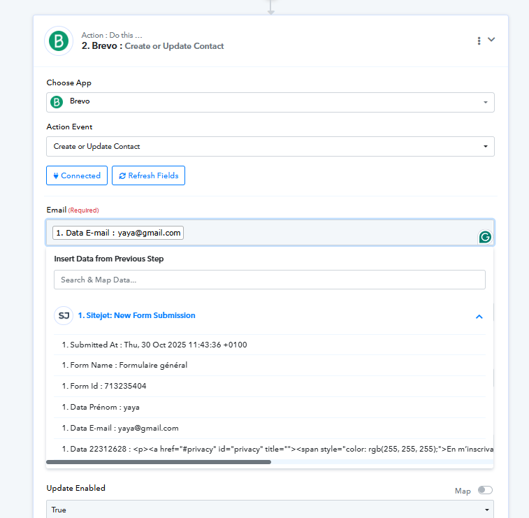Collapse the Sitejet data list with the up chevron
Viewport: 529px width, 518px height.
pyautogui.click(x=479, y=317)
